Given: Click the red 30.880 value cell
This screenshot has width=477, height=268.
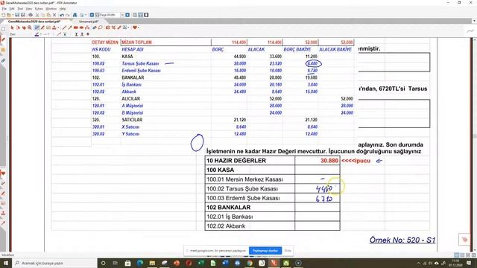Looking at the screenshot, I should 318,161.
